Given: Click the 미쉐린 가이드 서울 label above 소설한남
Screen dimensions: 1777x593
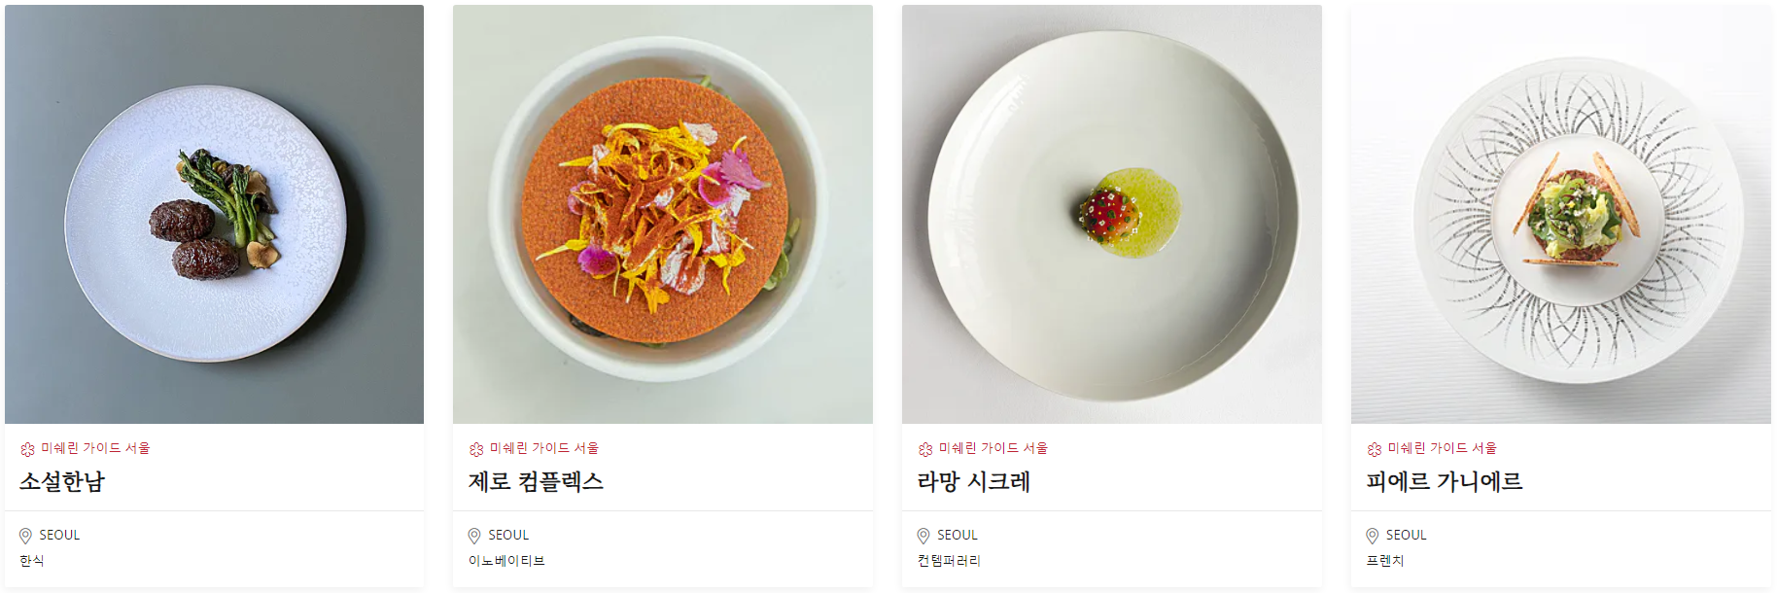Looking at the screenshot, I should [95, 448].
